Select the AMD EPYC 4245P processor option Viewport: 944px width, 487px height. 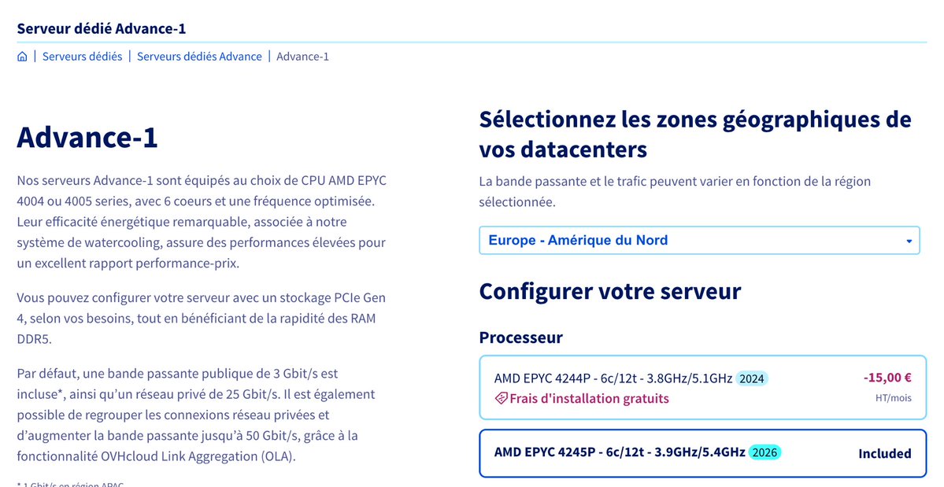click(x=702, y=453)
